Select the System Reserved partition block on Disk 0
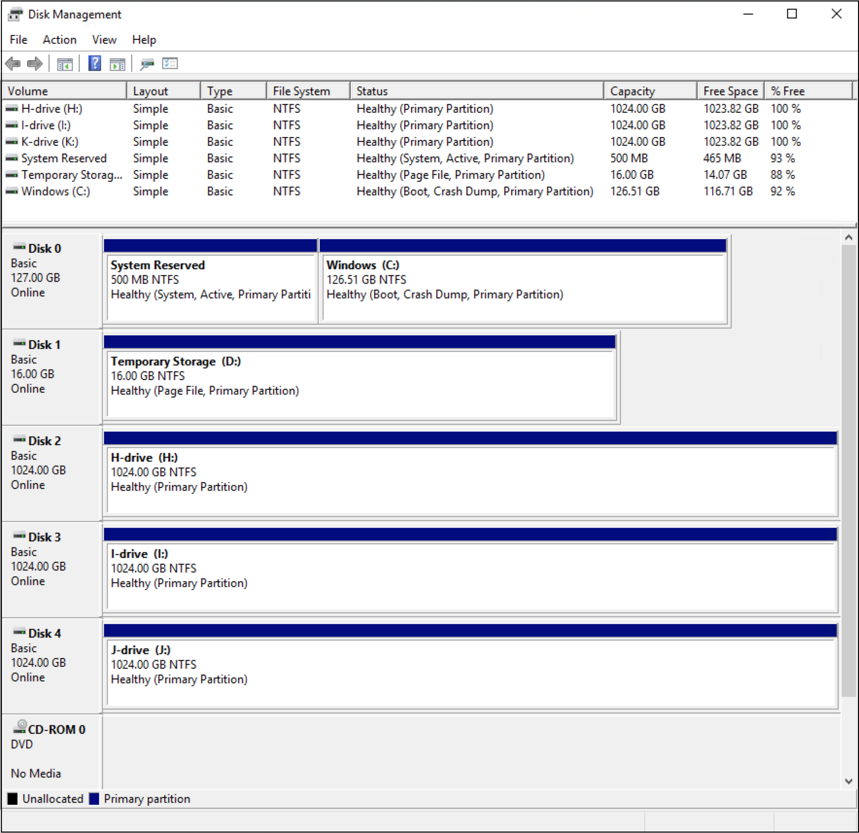This screenshot has width=859, height=833. [210, 281]
